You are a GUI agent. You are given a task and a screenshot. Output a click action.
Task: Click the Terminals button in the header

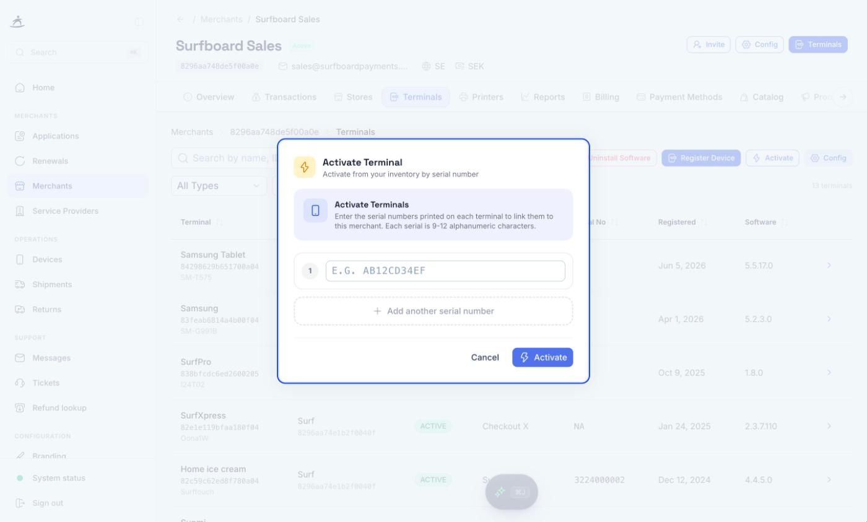(818, 45)
